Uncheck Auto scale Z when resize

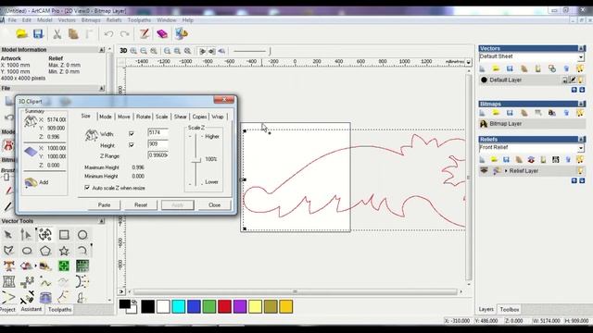click(x=87, y=188)
